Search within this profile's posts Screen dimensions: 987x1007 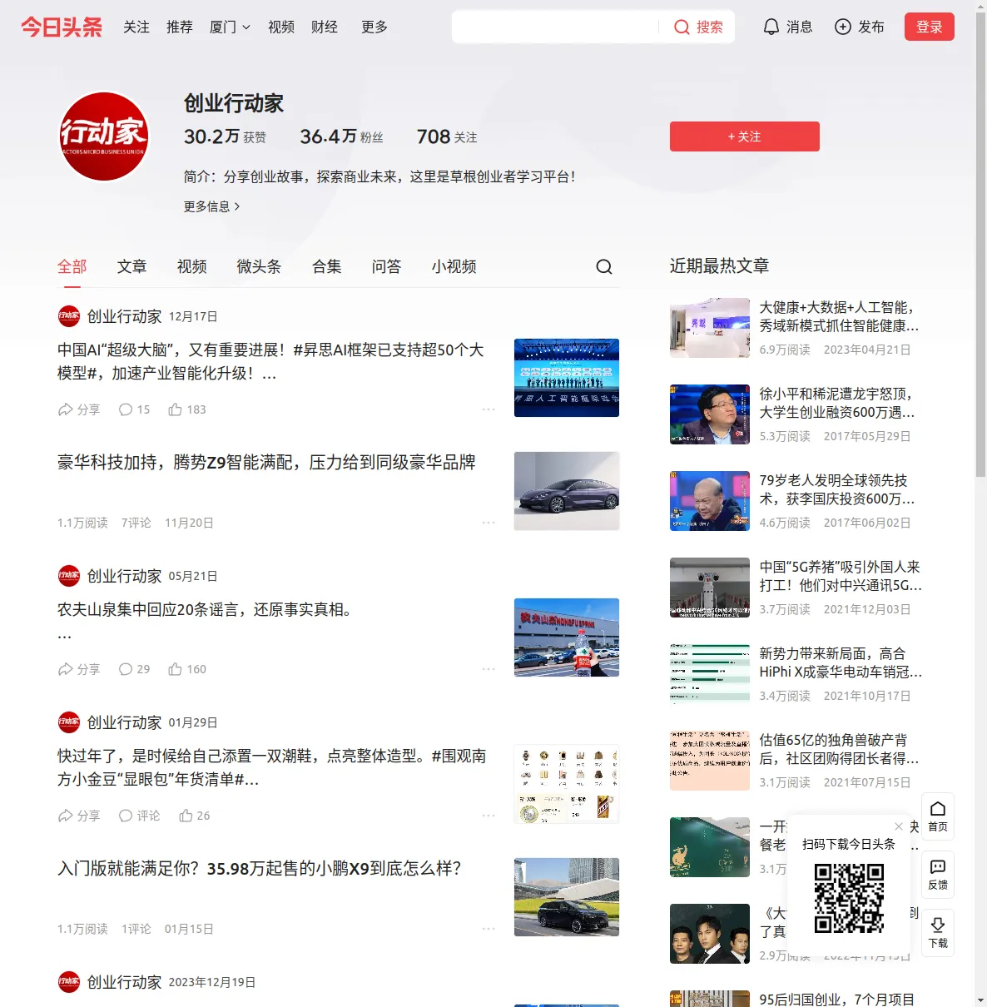click(604, 266)
